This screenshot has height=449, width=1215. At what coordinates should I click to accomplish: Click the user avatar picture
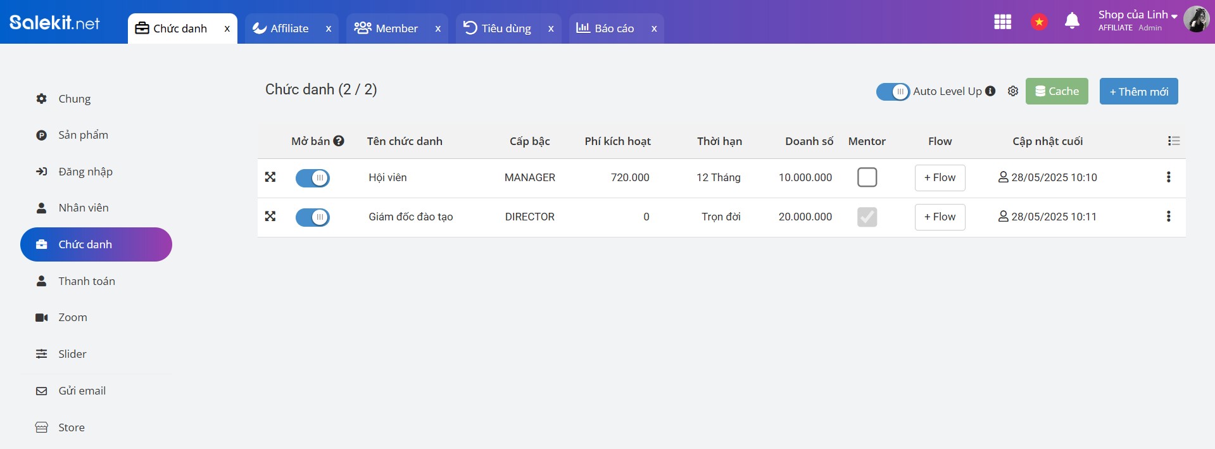click(1196, 19)
